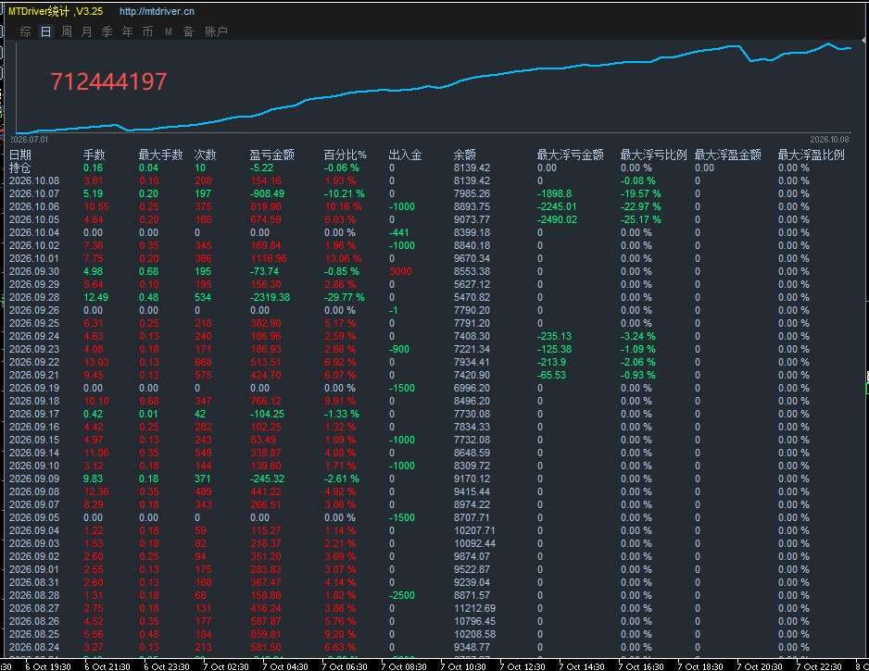Select the 2026.10.06 date row
Screen dimensions: 869x671
pyautogui.click(x=34, y=206)
